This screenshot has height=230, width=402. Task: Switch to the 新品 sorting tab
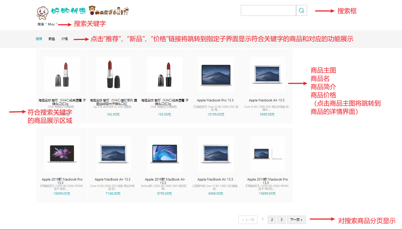click(52, 39)
